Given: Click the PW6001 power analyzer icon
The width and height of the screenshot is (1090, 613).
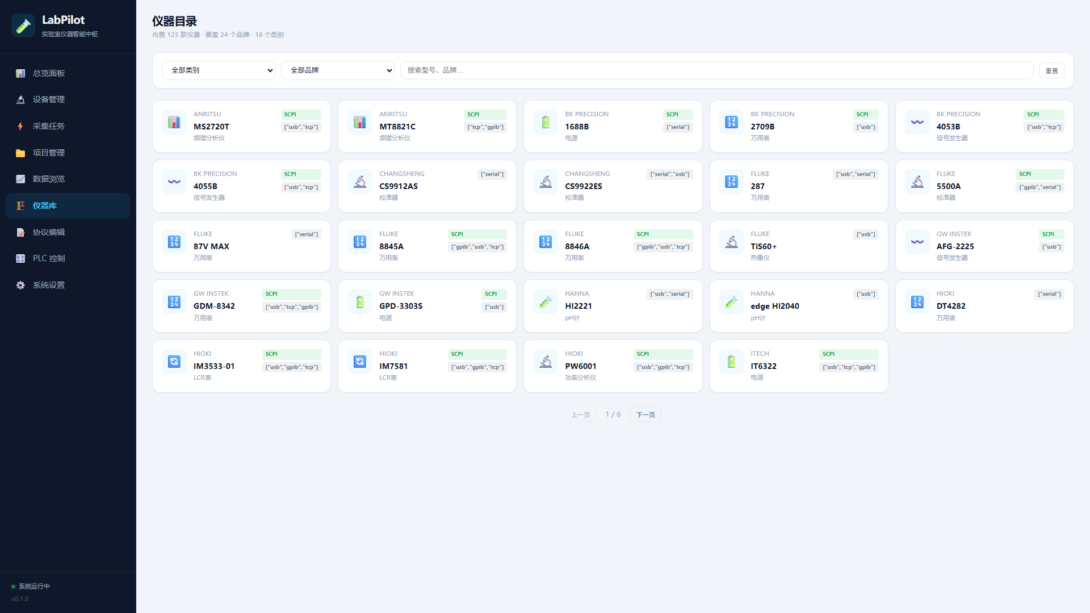Looking at the screenshot, I should [546, 362].
